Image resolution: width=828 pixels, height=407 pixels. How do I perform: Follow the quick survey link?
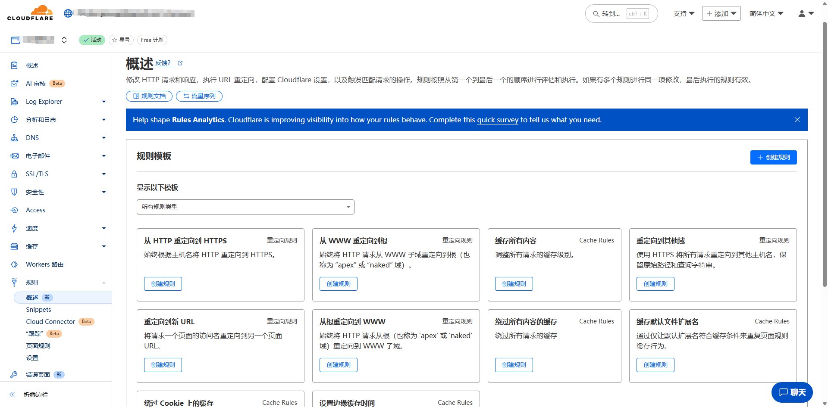[498, 120]
